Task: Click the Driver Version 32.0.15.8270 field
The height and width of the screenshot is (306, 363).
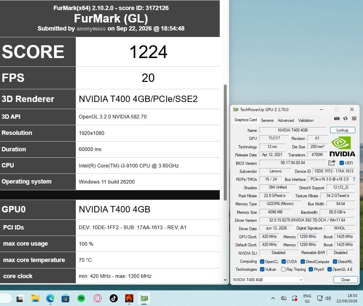Action: point(307,220)
